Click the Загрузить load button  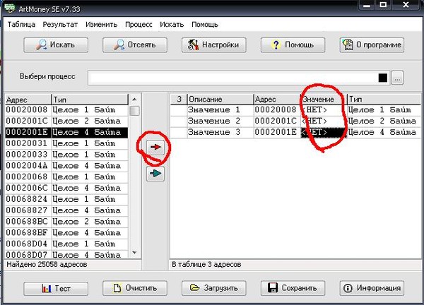point(214,288)
